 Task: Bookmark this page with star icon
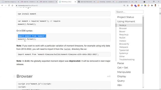coord(128,5)
